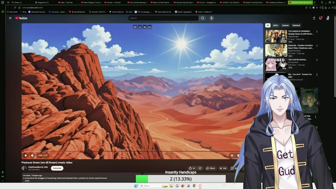Open options for Gonna Be - Carolina Overdrive

point(317,46)
